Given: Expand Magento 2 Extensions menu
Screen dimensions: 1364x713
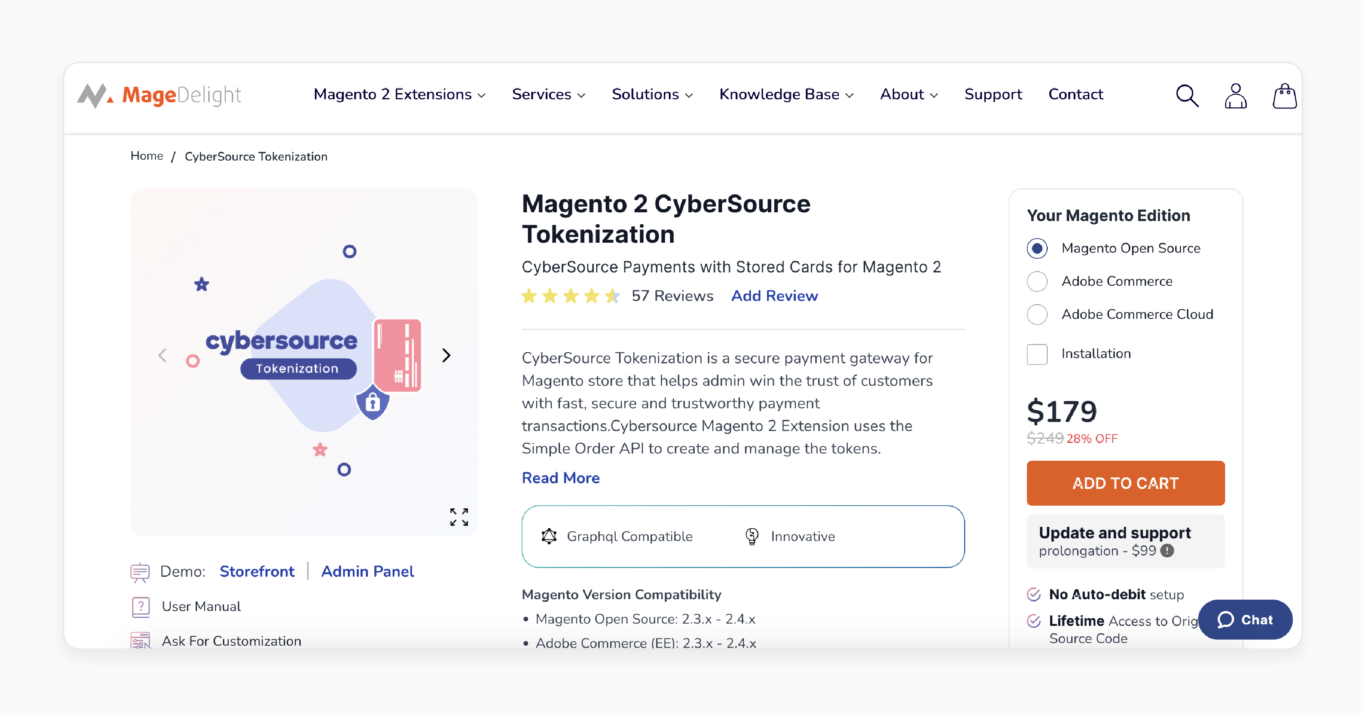Looking at the screenshot, I should coord(399,94).
